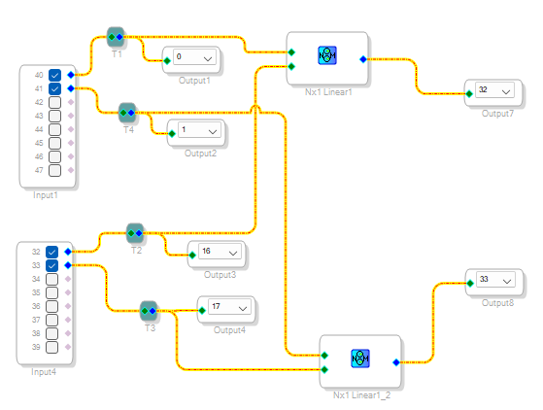Viewport: 543px width, 410px height.
Task: Select the T1 junction node
Action: pyautogui.click(x=116, y=37)
